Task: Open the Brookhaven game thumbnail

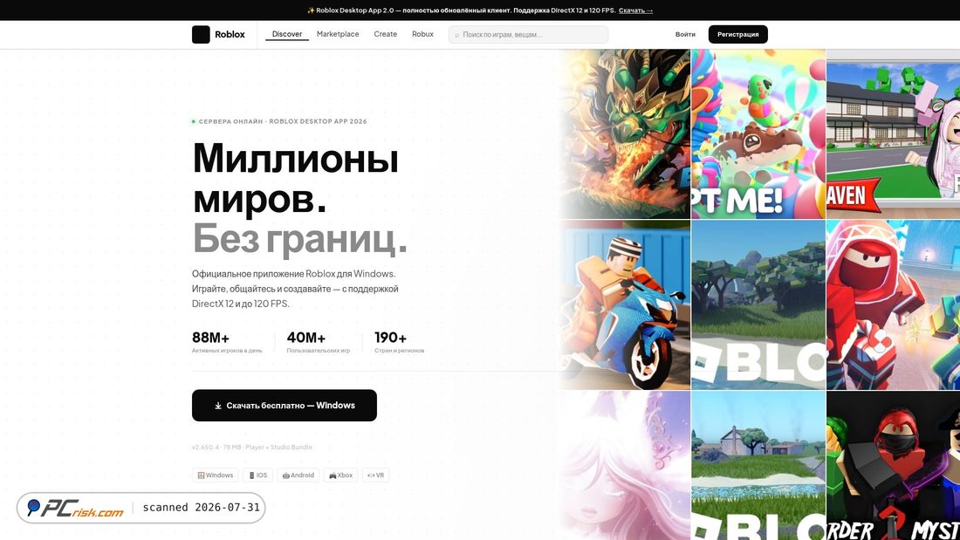Action: point(894,134)
